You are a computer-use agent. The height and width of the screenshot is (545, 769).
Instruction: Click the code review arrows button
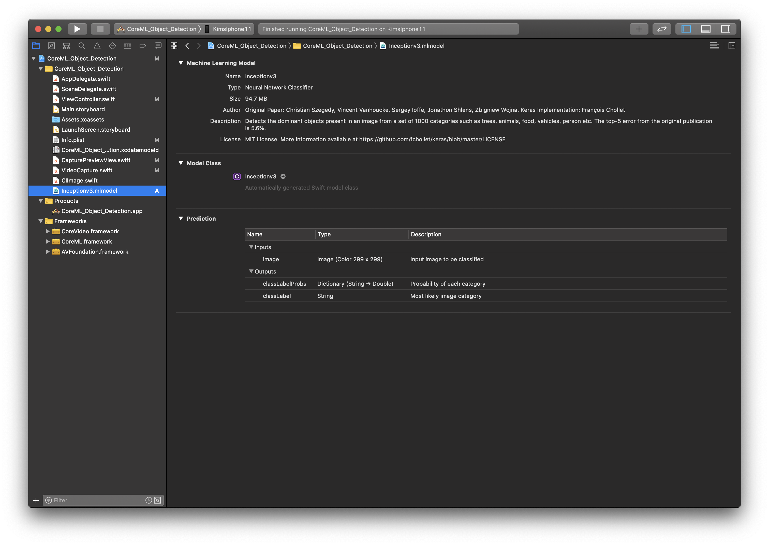click(x=662, y=29)
